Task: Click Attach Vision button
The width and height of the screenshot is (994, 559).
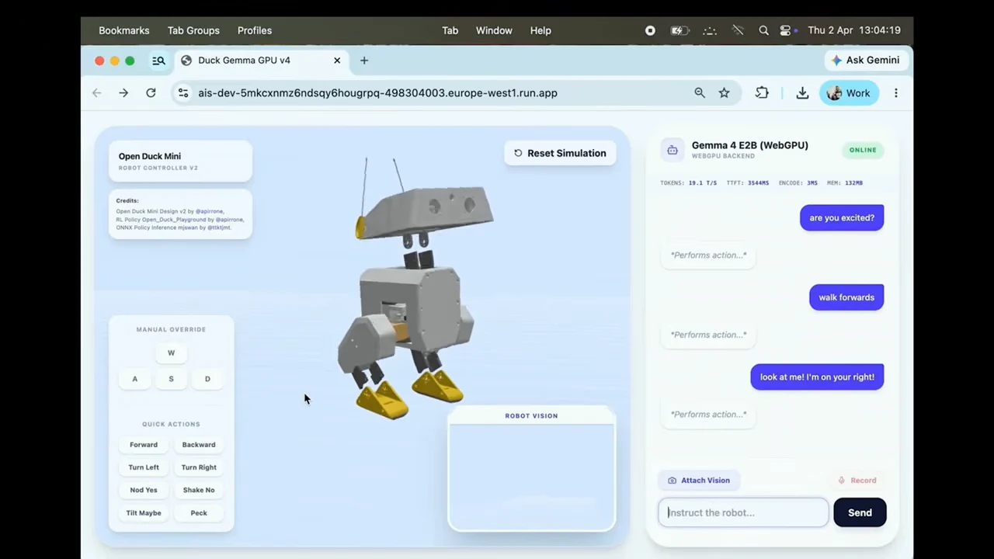Action: pos(699,481)
